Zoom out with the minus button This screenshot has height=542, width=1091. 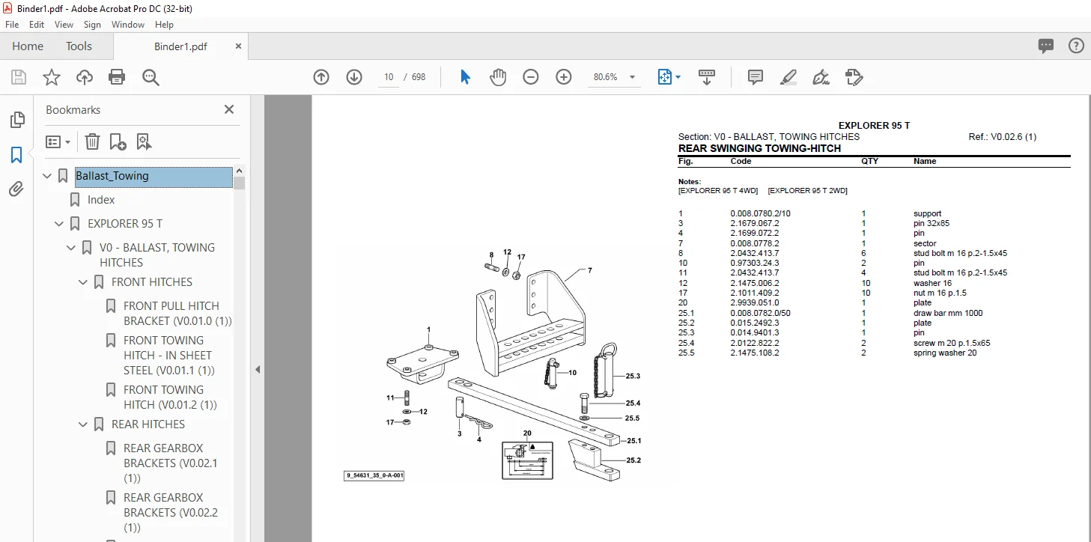pyautogui.click(x=531, y=77)
